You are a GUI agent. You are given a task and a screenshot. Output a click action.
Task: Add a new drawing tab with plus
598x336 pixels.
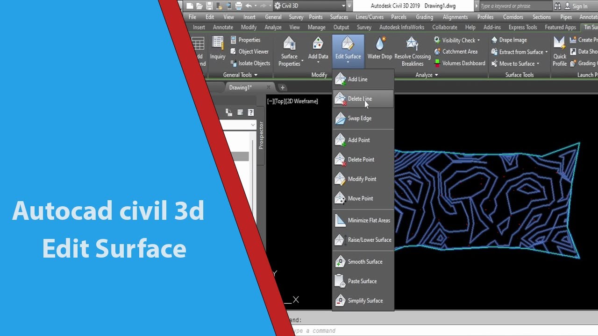[282, 87]
